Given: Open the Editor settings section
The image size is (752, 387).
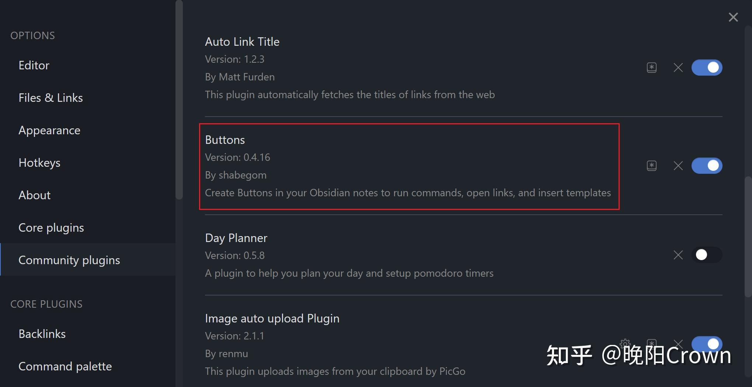Looking at the screenshot, I should point(34,65).
